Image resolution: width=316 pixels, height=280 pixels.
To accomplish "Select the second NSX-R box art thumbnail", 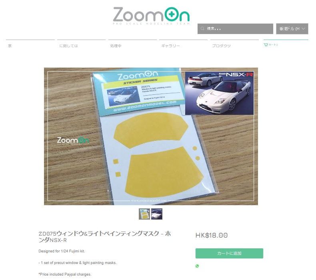I will coord(157,214).
